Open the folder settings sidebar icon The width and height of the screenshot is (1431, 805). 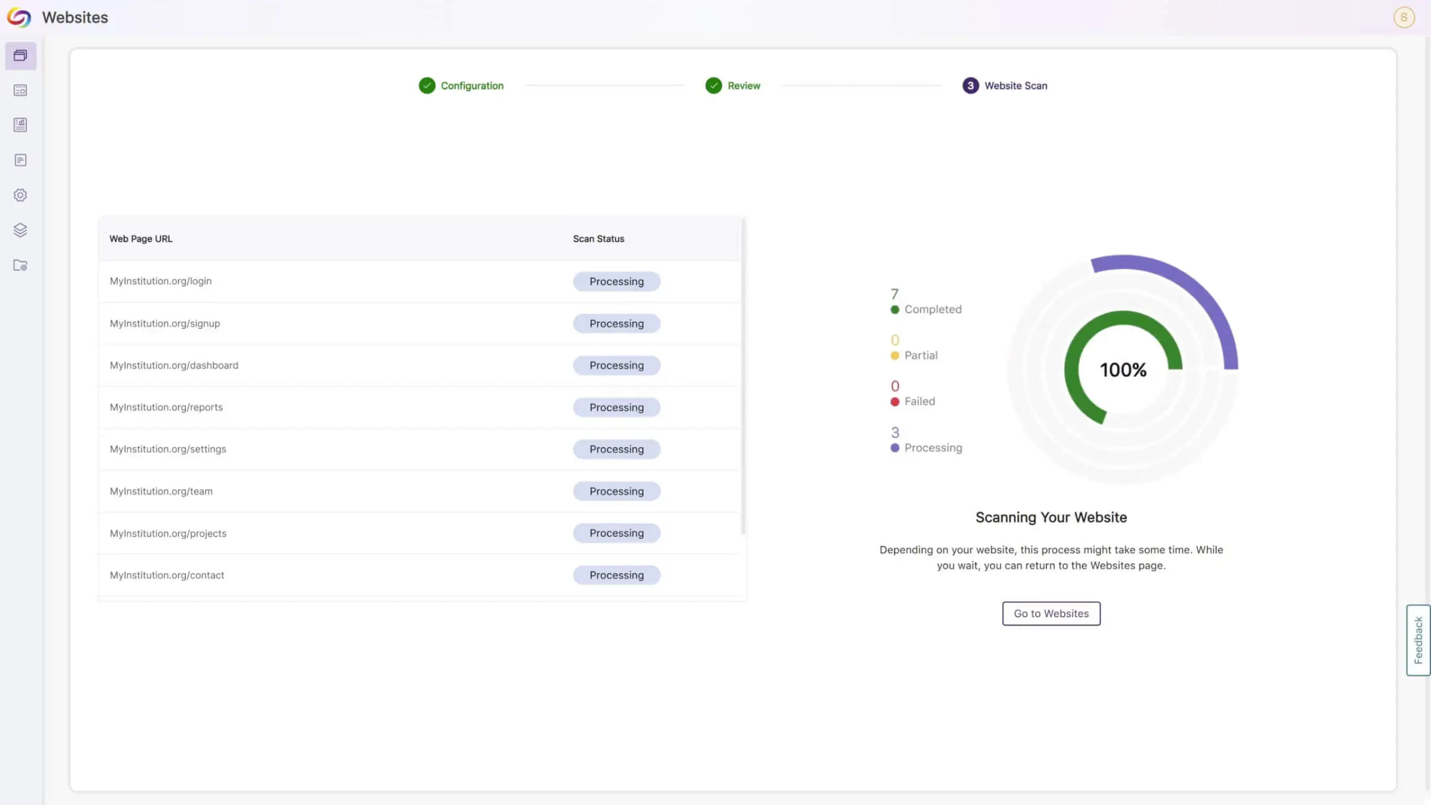(20, 265)
